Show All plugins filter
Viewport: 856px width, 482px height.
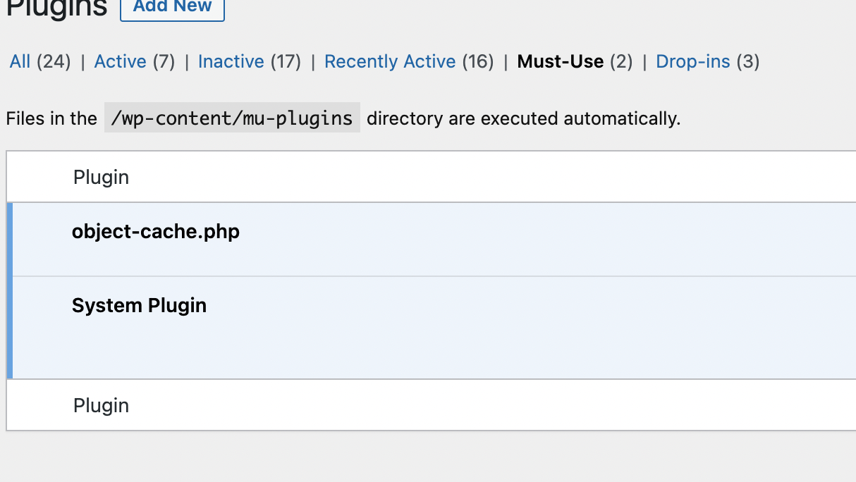coord(20,62)
